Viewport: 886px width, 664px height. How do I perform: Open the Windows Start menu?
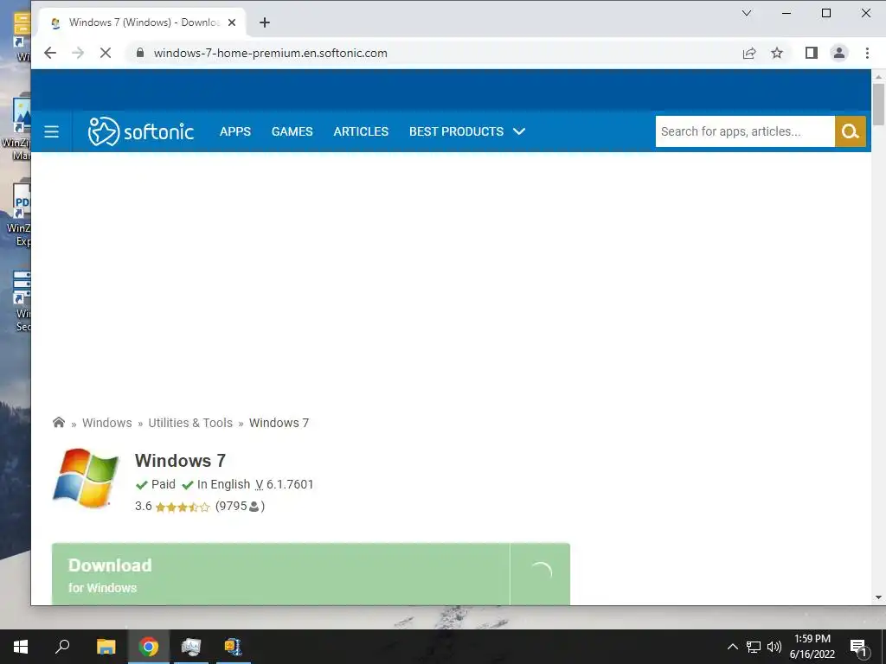21,647
